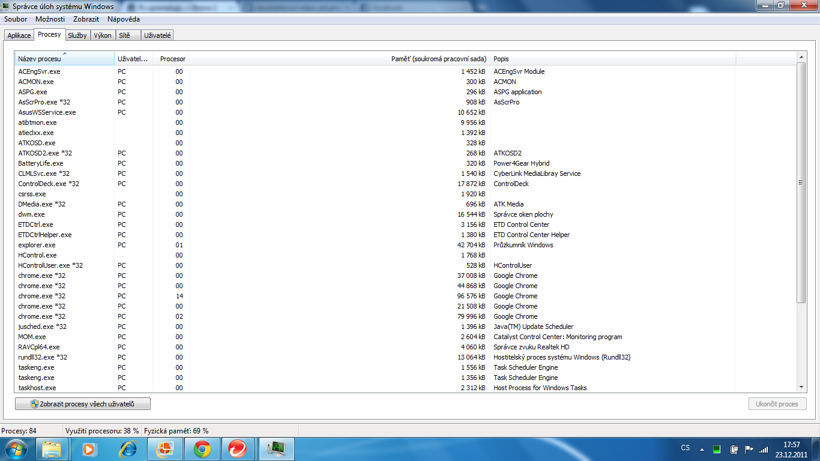Open the Nápověda menu
This screenshot has height=461, width=820.
pos(124,19)
